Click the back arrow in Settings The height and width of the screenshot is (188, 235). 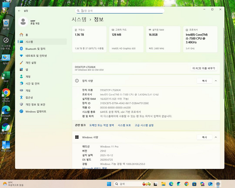(19, 11)
